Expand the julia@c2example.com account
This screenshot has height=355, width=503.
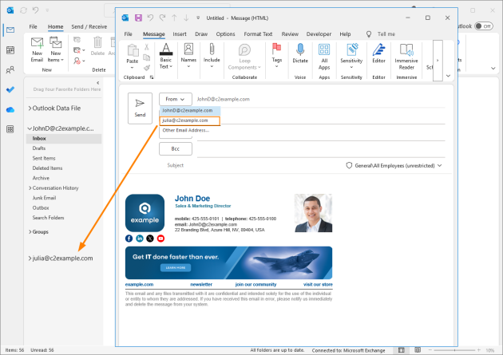point(30,258)
